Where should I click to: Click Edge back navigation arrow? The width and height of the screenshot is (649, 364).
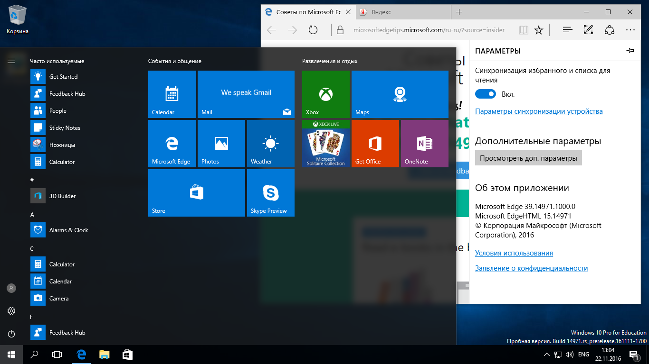(271, 30)
